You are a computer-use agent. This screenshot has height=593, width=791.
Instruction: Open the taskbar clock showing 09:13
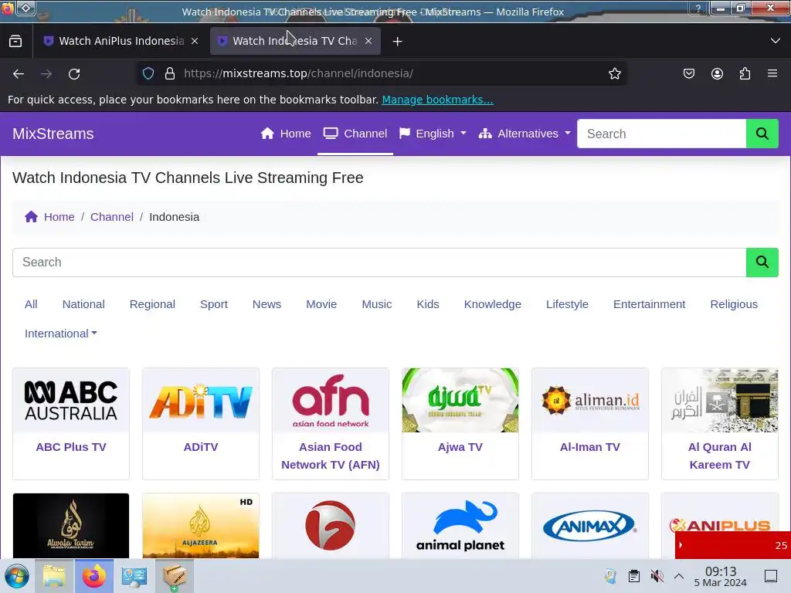[x=721, y=576]
